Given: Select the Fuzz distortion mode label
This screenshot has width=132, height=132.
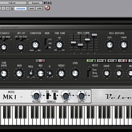Looking at the screenshot, I should coord(94,70).
